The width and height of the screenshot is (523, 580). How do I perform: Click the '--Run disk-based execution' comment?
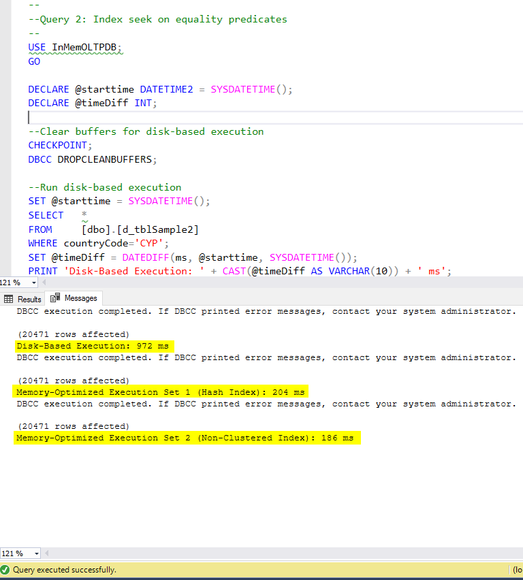click(x=105, y=187)
